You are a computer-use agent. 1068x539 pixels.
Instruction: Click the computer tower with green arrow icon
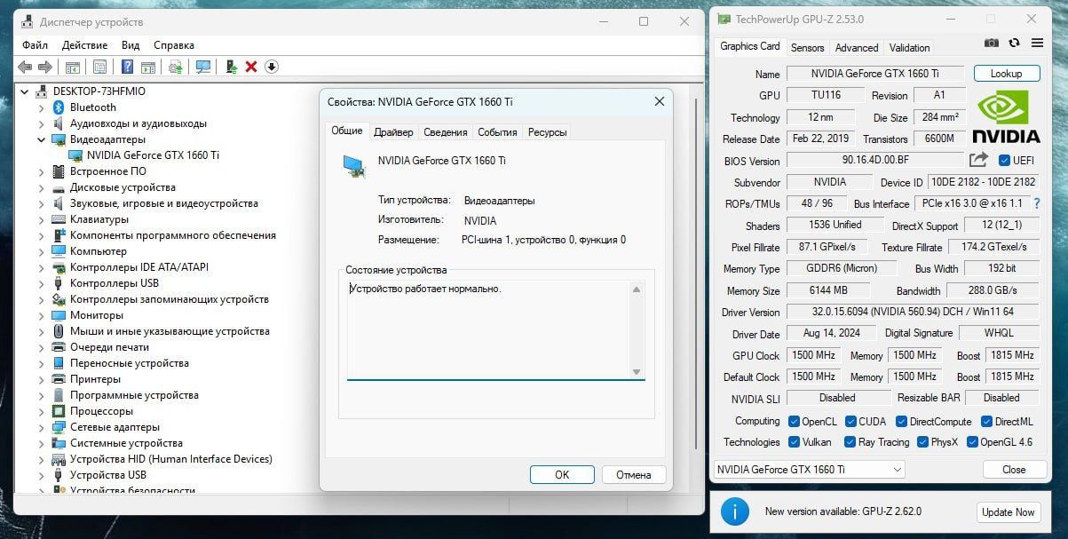tap(231, 67)
